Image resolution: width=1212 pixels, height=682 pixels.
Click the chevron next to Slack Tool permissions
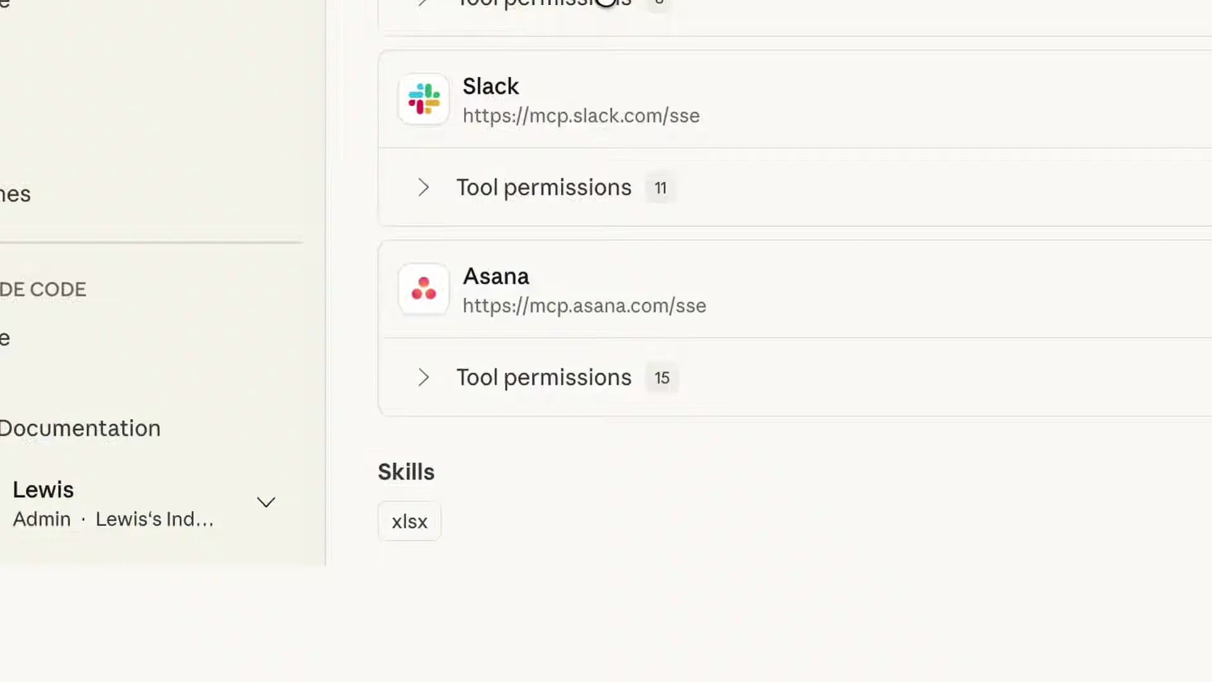[x=423, y=188]
